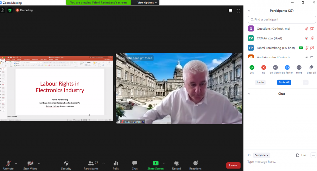Expand arrow beside Participants button

(103, 163)
